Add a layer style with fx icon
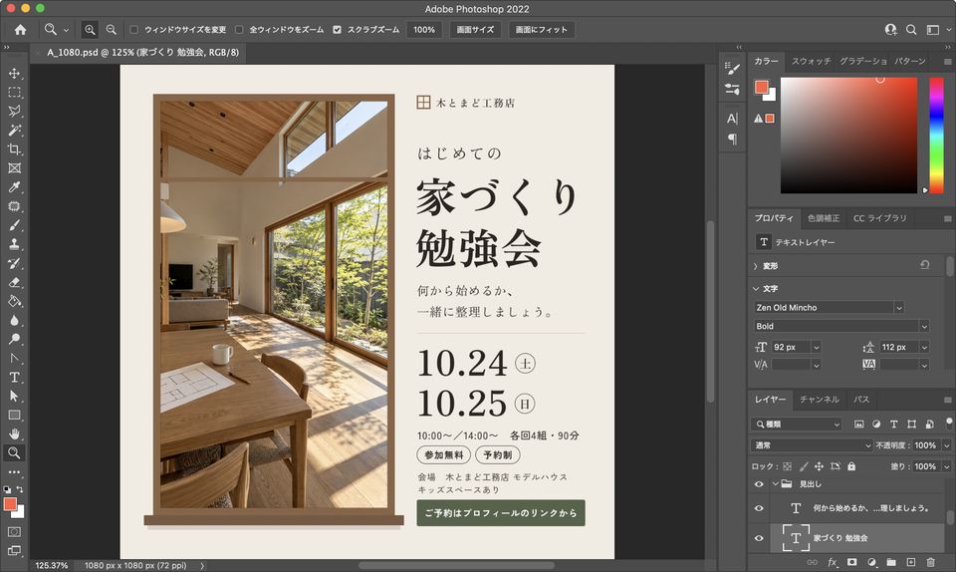Image resolution: width=956 pixels, height=572 pixels. point(832,562)
